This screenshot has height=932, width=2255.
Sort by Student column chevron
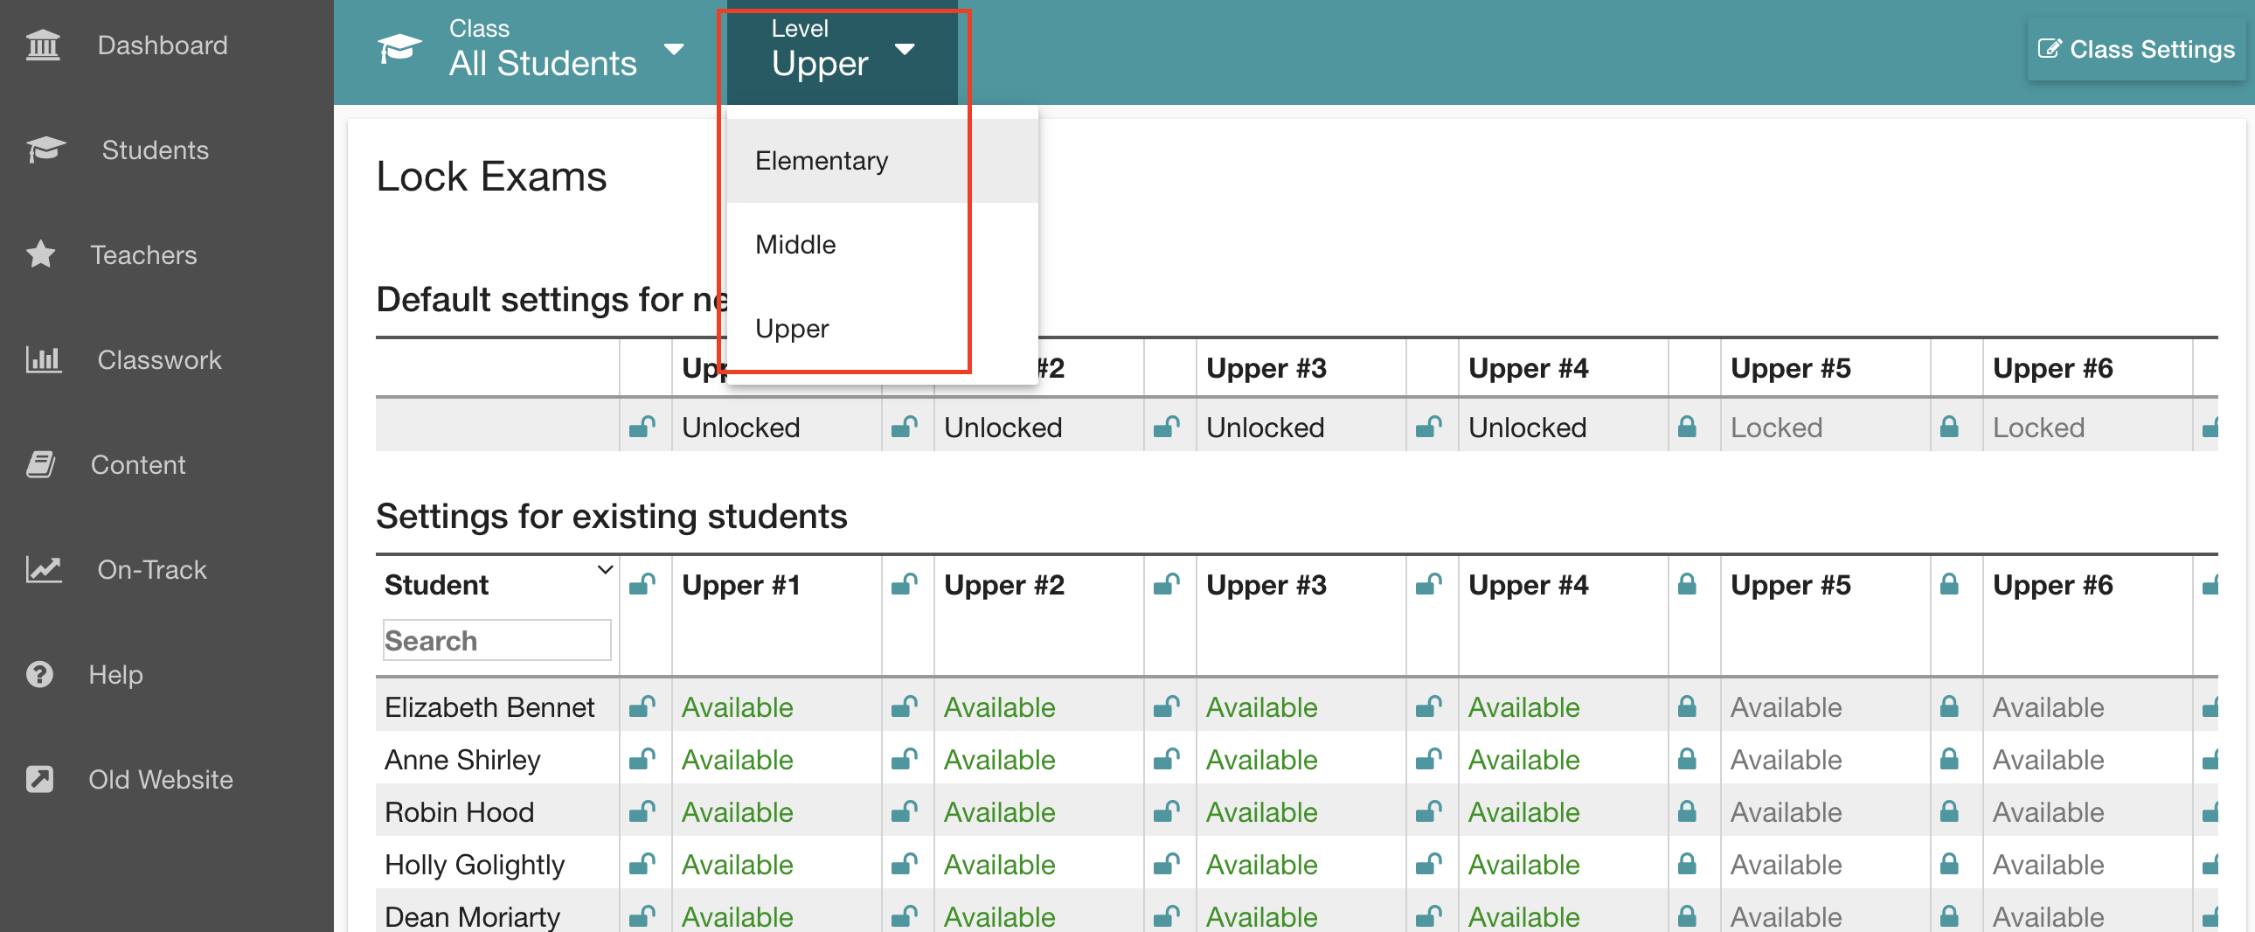pos(605,570)
